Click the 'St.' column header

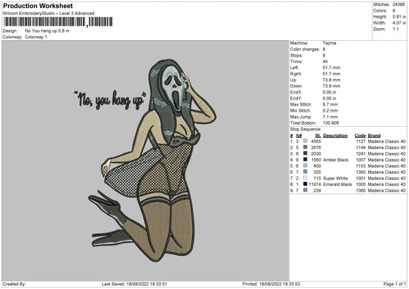pyautogui.click(x=318, y=136)
